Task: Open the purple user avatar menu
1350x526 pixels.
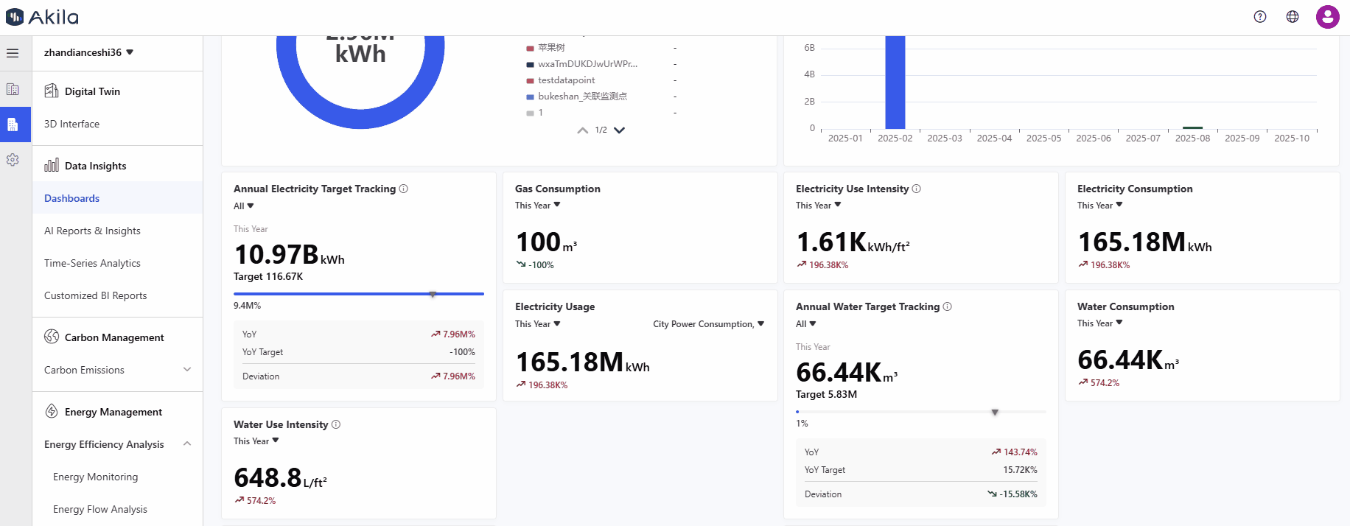Action: click(x=1327, y=17)
